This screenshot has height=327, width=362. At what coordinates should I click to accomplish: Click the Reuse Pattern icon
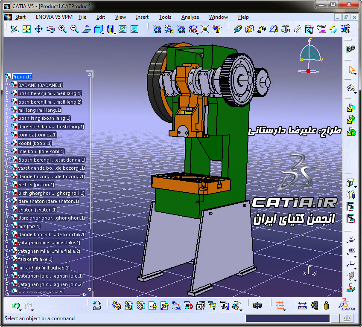pyautogui.click(x=345, y=29)
